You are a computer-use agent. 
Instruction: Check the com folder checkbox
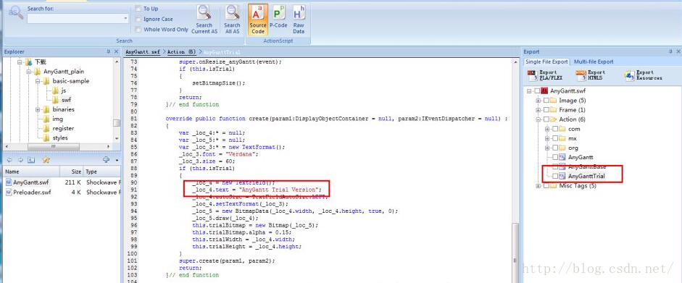[555, 129]
